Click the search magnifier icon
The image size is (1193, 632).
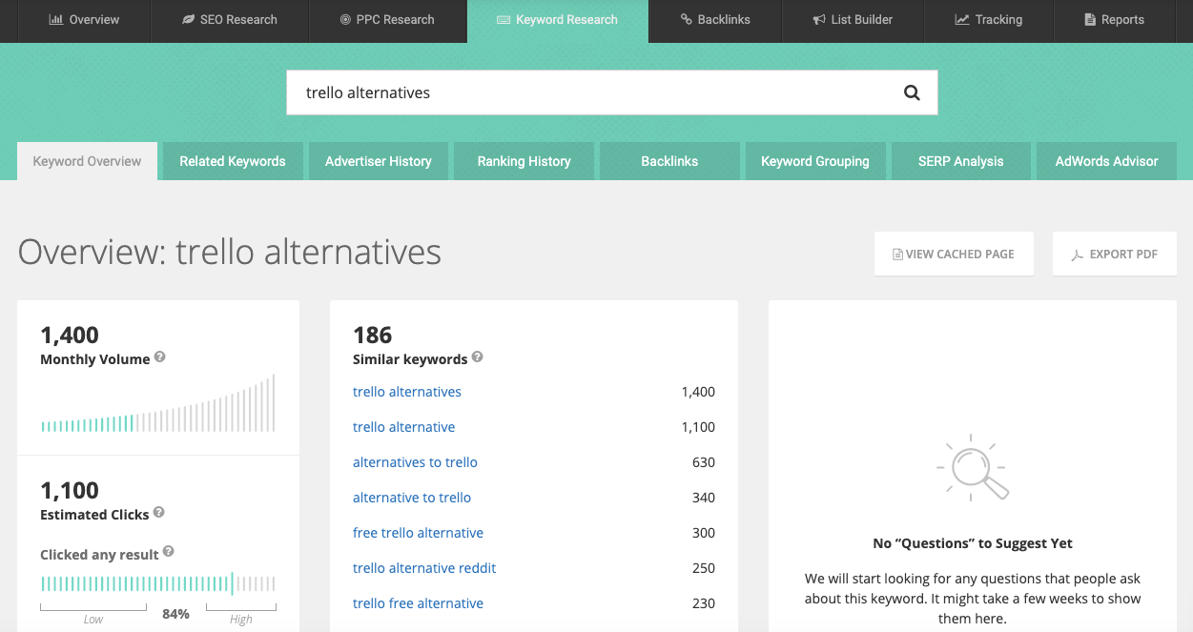coord(912,92)
